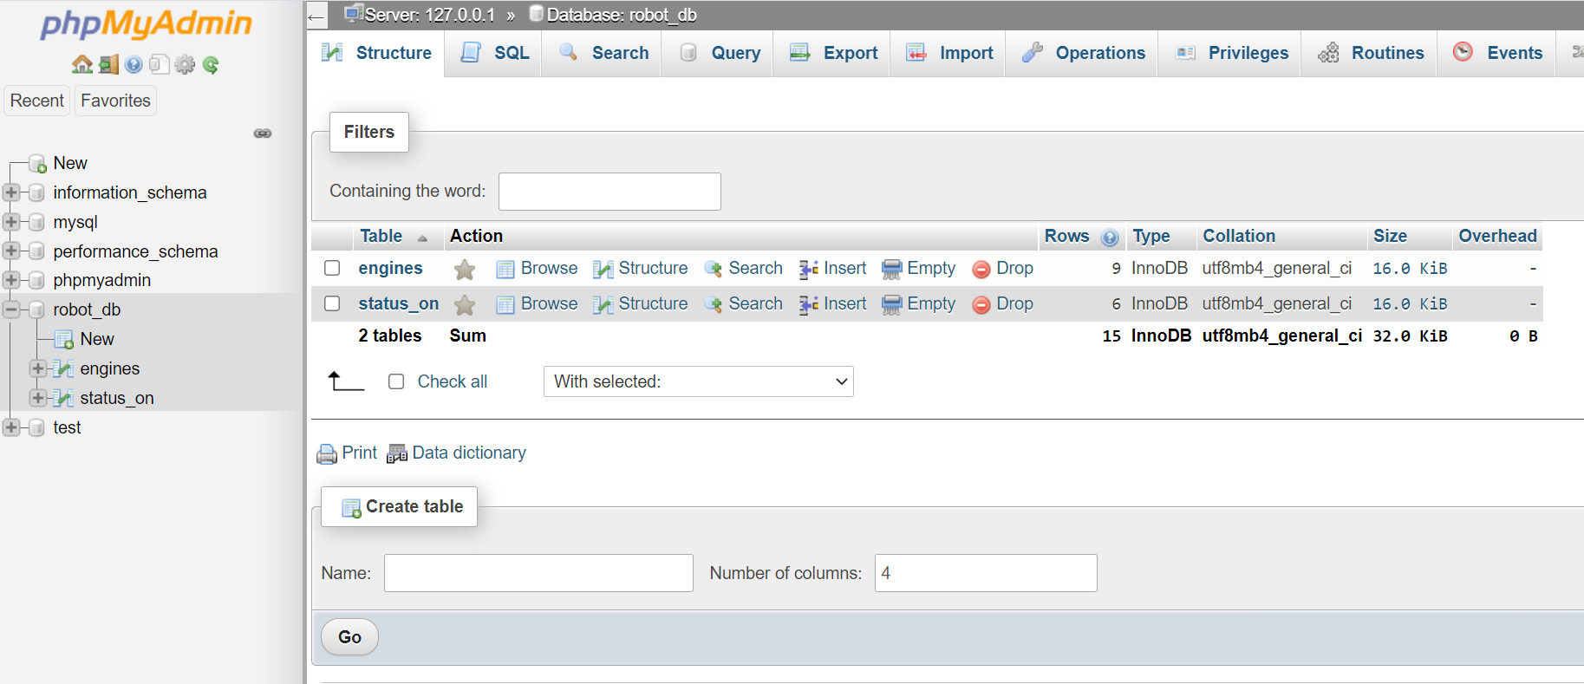Click the New database icon in tree
This screenshot has width=1584, height=684.
pyautogui.click(x=37, y=164)
